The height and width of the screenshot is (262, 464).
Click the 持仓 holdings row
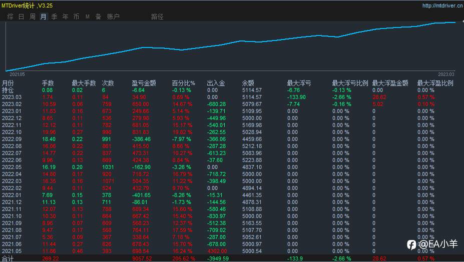tap(232, 90)
